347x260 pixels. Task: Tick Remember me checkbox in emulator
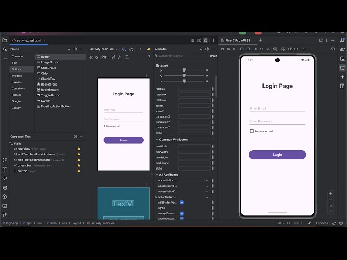click(x=252, y=131)
